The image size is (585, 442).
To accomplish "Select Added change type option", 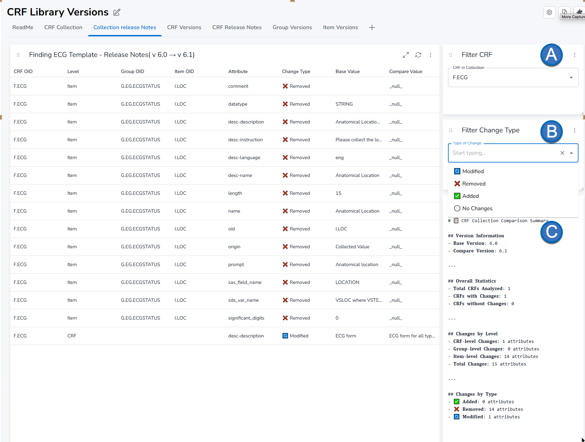I will [513, 196].
